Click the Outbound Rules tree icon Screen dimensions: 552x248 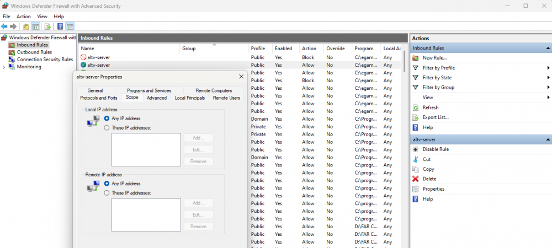point(12,52)
